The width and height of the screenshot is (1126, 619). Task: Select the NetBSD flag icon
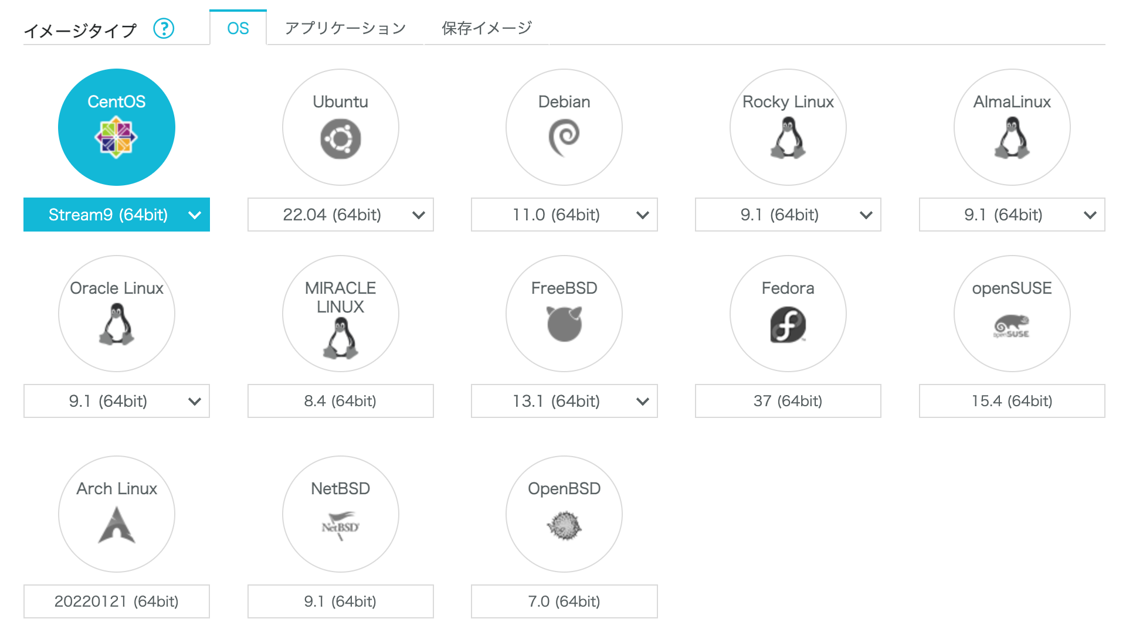(x=340, y=526)
